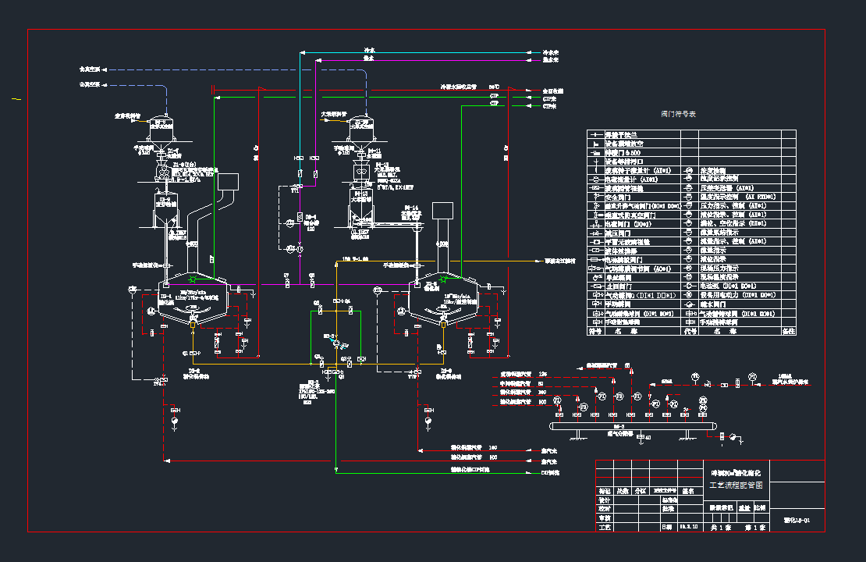Click the "工艺流程配管图" title block text
Image resolution: width=866 pixels, height=562 pixels.
(x=737, y=485)
